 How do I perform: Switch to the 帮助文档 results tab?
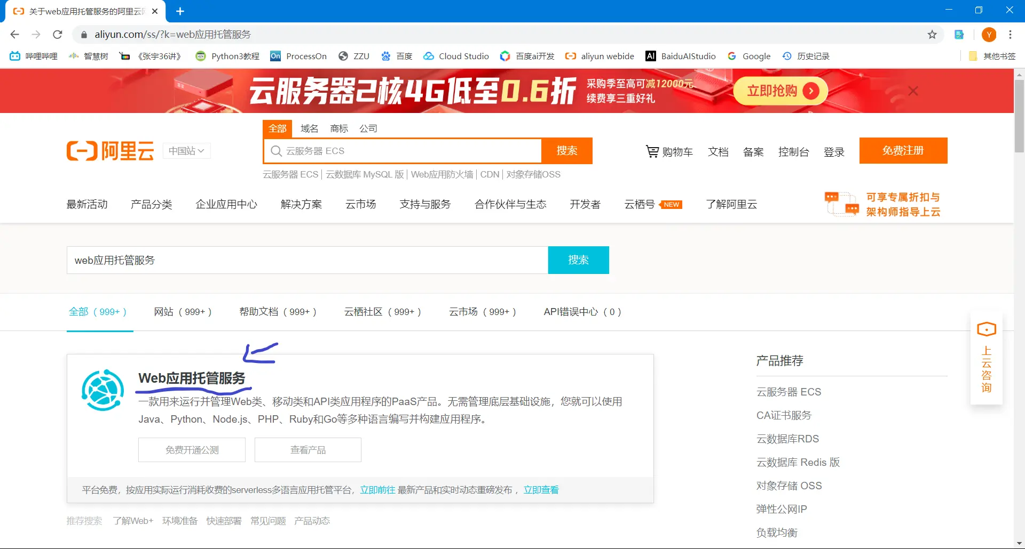(x=278, y=312)
